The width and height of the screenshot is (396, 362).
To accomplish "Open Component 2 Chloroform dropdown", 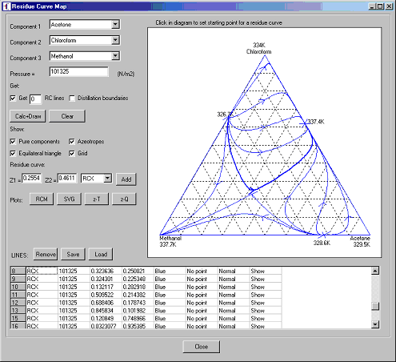I will (115, 40).
